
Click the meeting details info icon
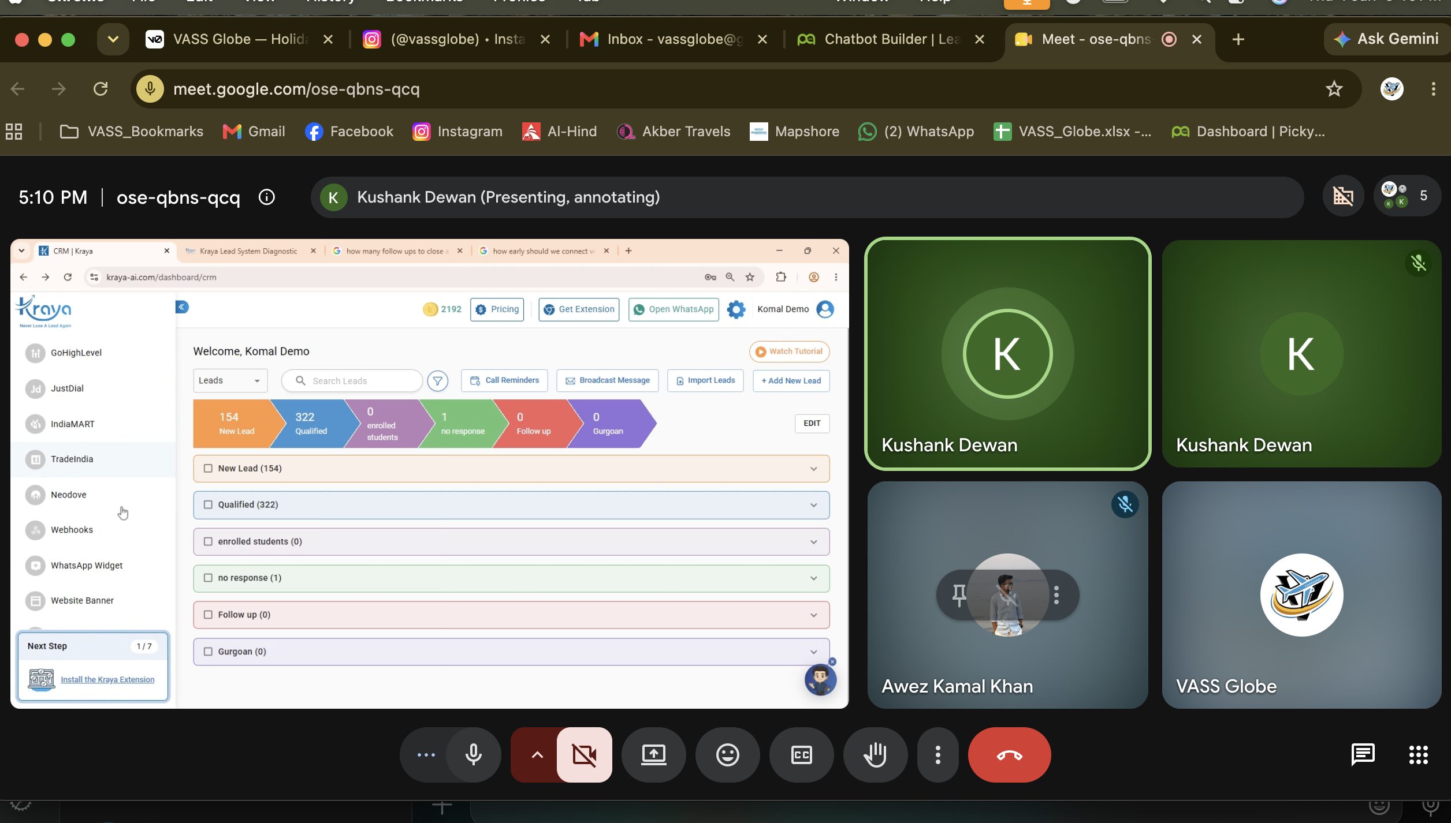[266, 197]
